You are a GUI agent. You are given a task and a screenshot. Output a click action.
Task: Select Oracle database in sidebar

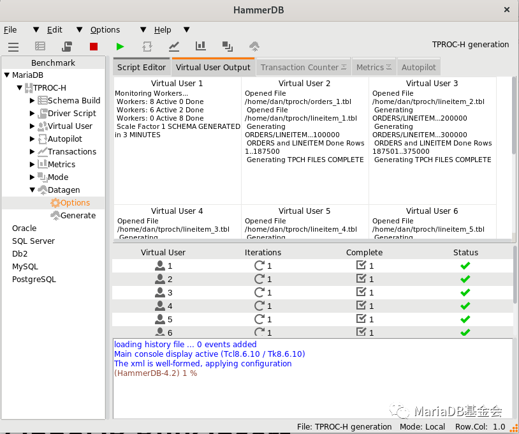point(24,228)
